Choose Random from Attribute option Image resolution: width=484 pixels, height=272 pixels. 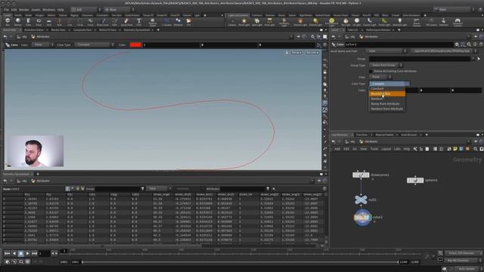tap(387, 109)
